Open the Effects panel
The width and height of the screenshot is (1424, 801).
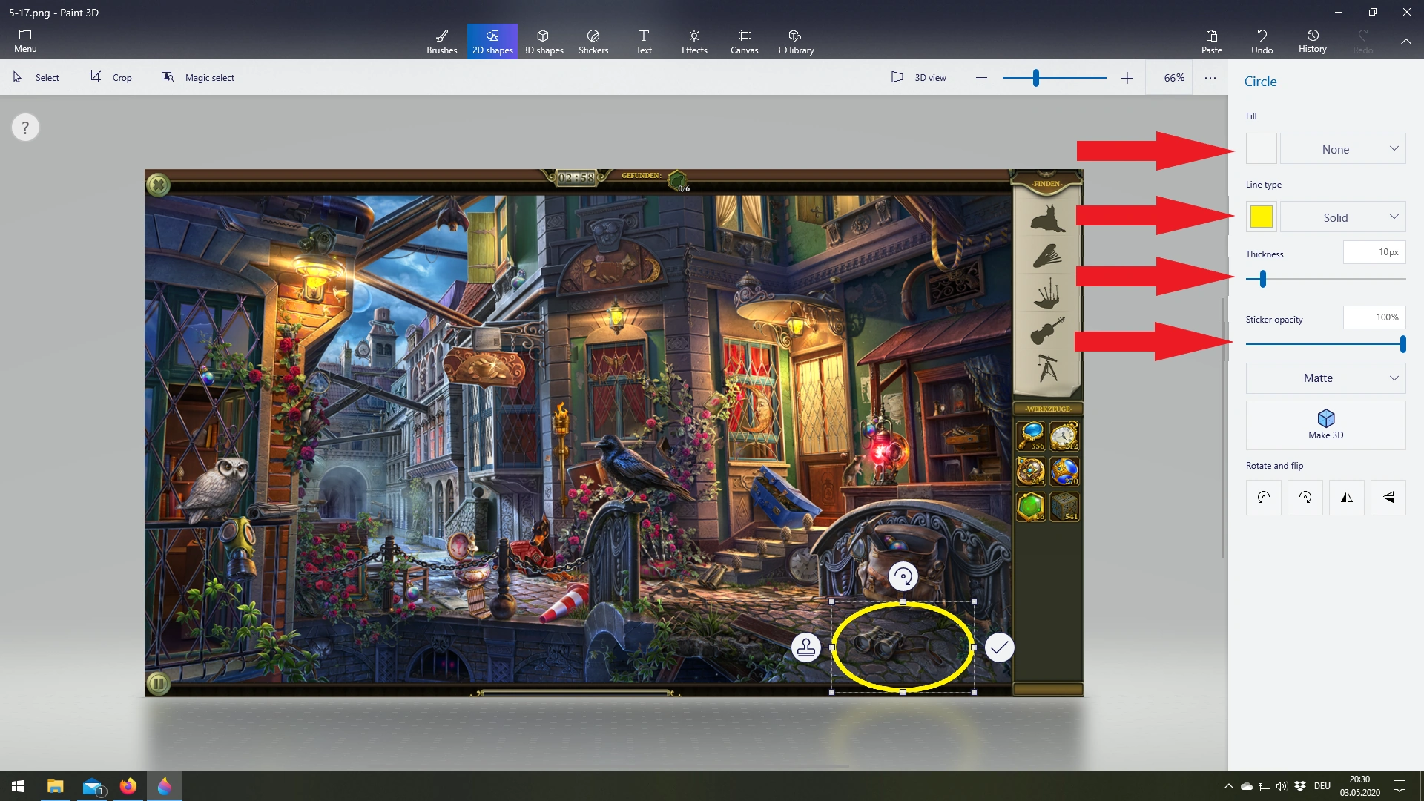(693, 42)
